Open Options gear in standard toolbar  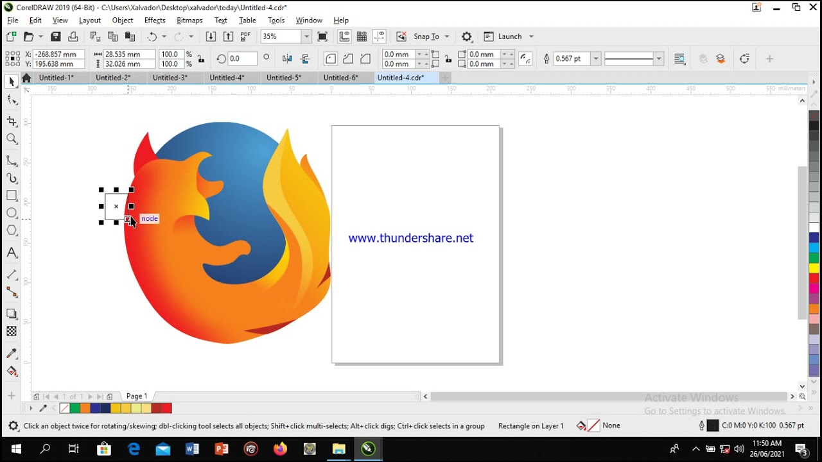click(x=467, y=37)
